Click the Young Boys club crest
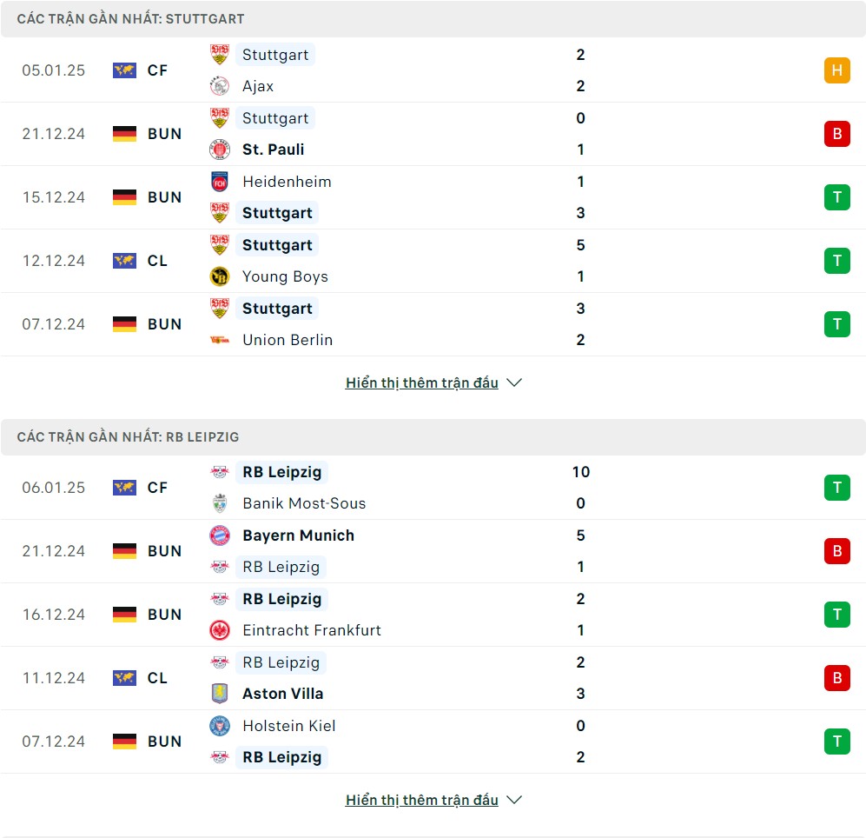866x838 pixels. click(x=219, y=276)
